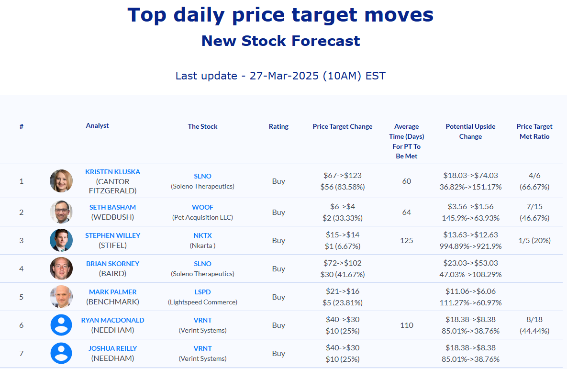Image resolution: width=567 pixels, height=369 pixels.
Task: Click the Potential Upside Change column header
Action: 470,131
